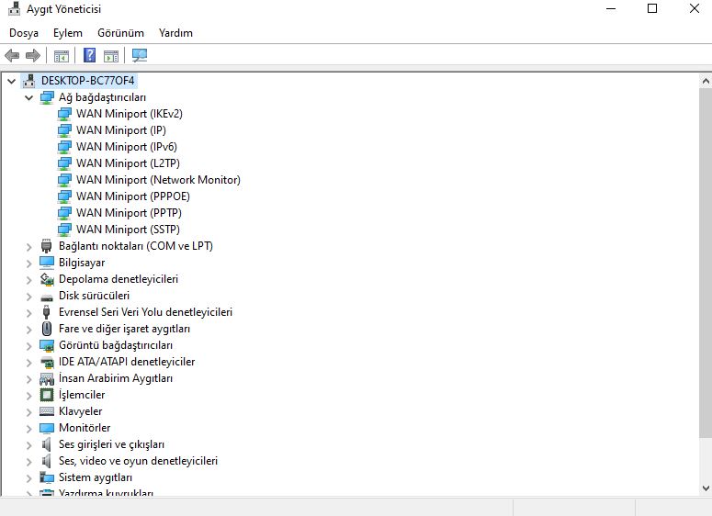
Task: Select WAN Miniport (L2TP) entry
Action: coord(128,163)
